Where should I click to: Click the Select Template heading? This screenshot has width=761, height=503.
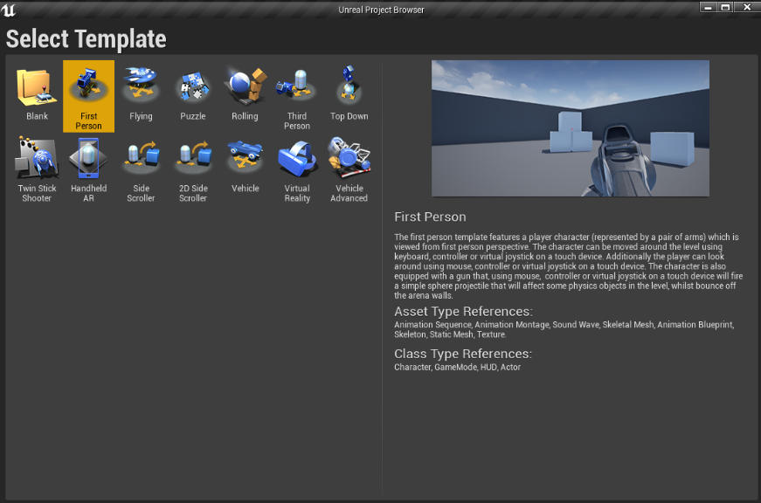[86, 39]
